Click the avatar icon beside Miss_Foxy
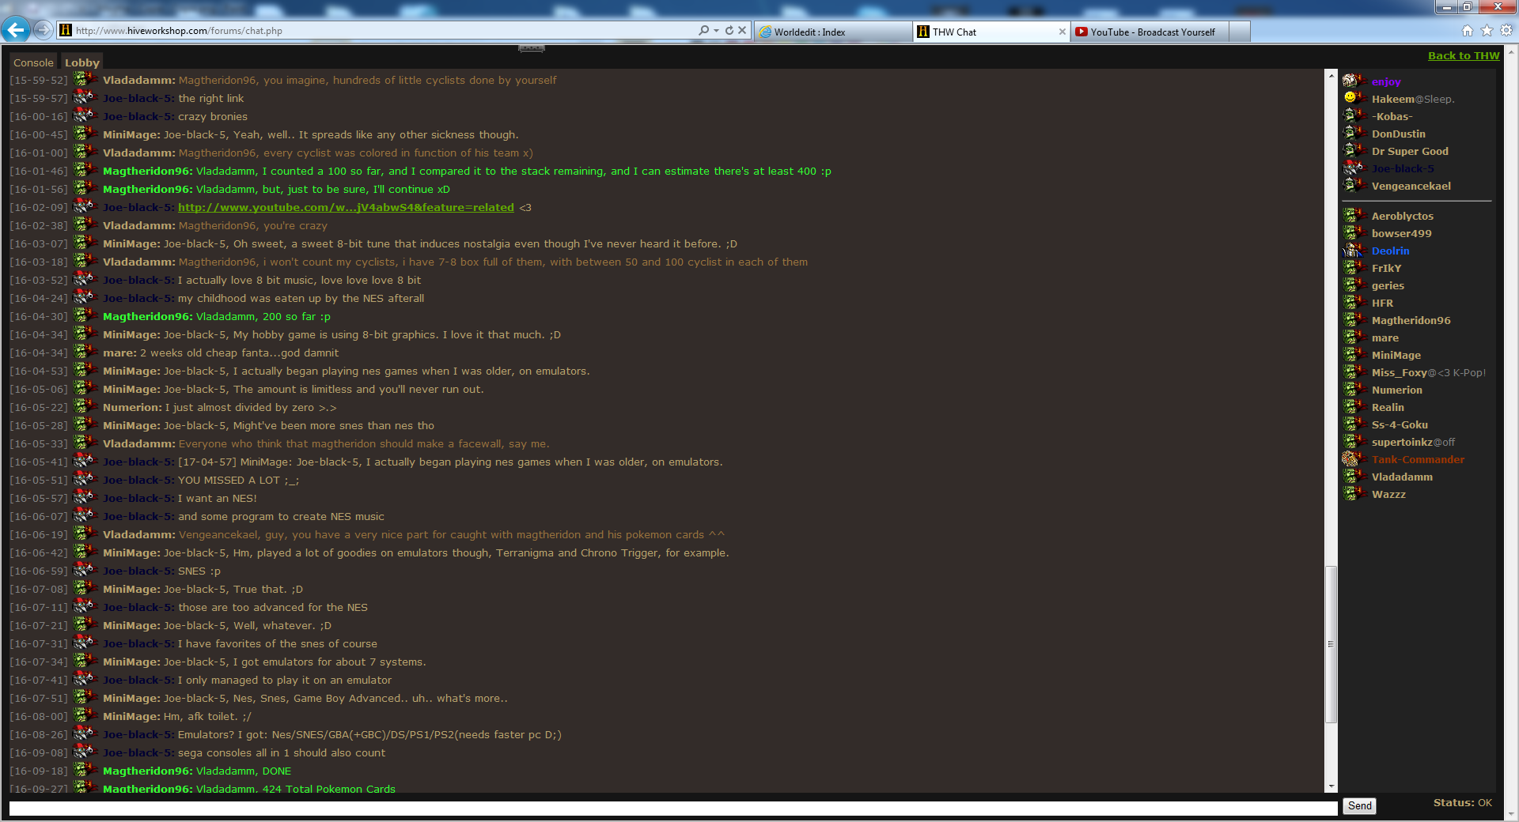The image size is (1519, 822). (1354, 371)
